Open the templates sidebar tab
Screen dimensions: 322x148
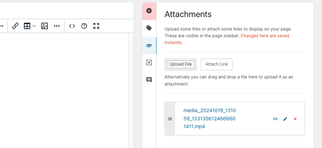(149, 62)
